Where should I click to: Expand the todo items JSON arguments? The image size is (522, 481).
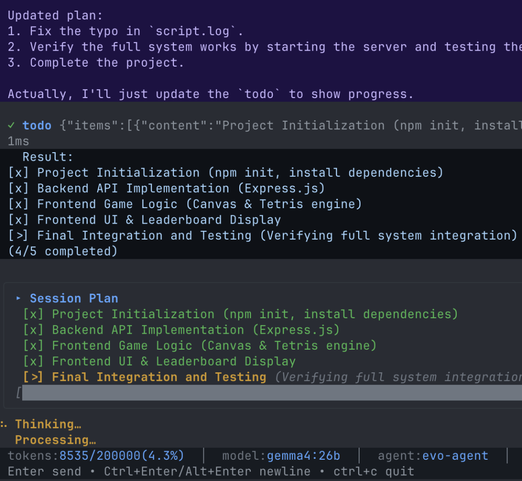(290, 126)
